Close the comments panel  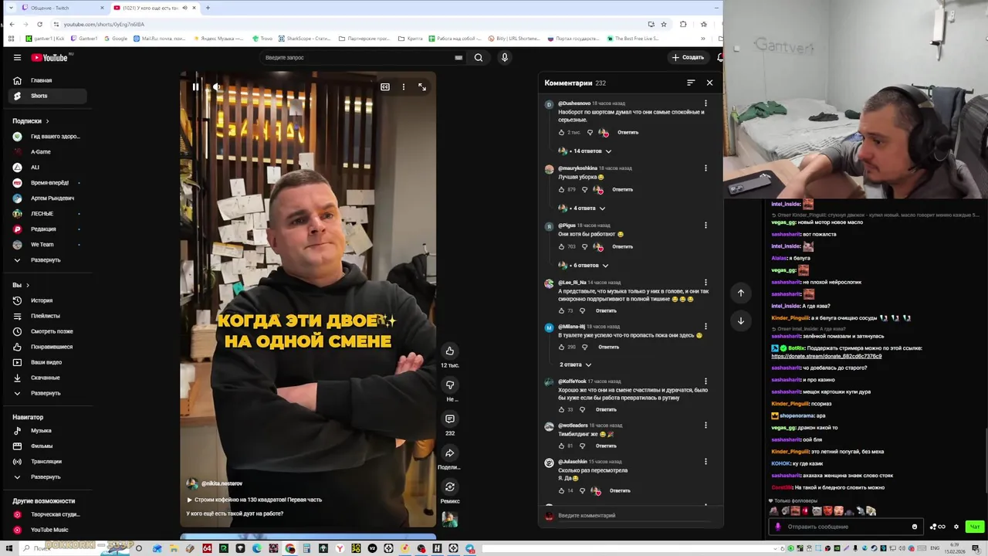click(709, 83)
